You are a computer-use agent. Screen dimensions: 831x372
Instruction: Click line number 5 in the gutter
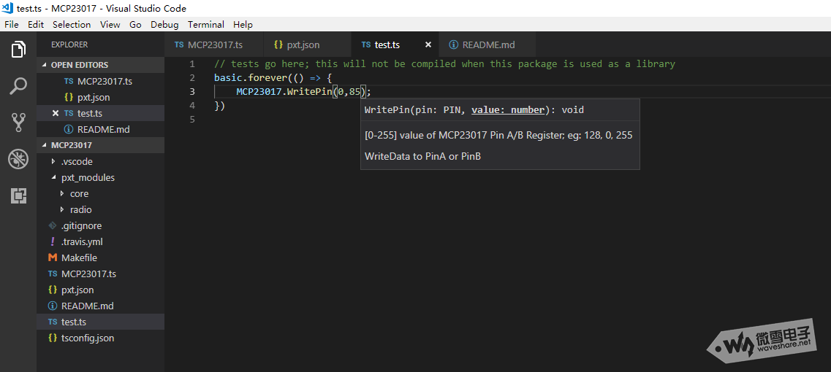[x=191, y=120]
